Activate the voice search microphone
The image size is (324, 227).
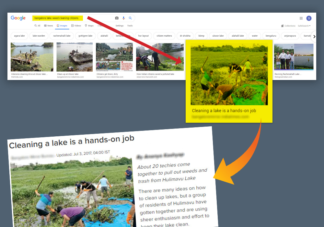[123, 18]
